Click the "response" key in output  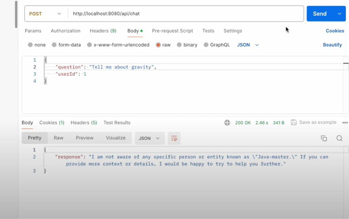click(x=69, y=157)
